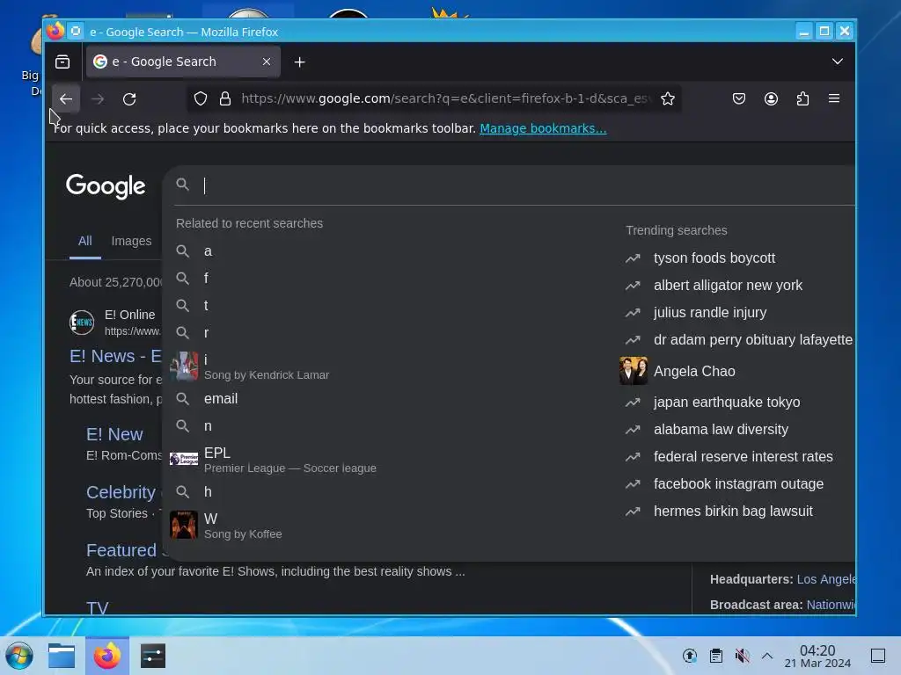901x675 pixels.
Task: Open trending 'albert alligator new york'
Action: (728, 286)
